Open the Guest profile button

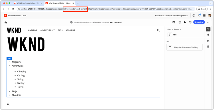coord(202,9)
